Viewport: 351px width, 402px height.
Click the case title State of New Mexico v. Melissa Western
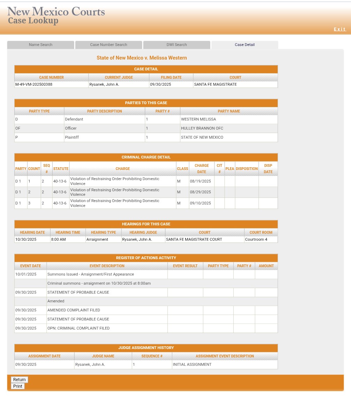[x=142, y=58]
